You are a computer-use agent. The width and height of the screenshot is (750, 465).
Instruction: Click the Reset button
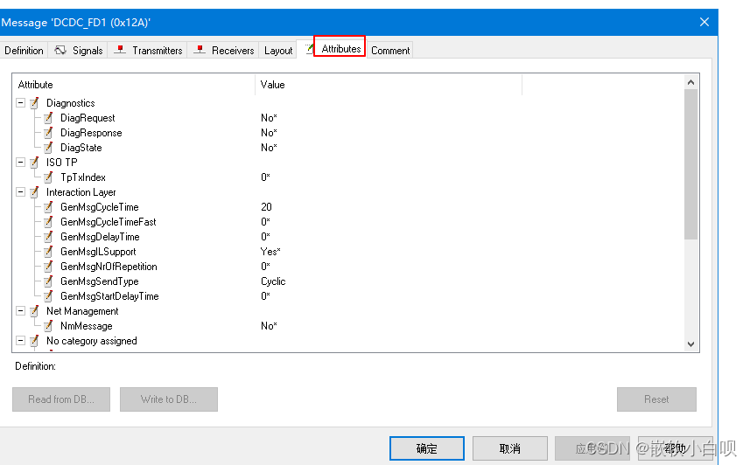pyautogui.click(x=656, y=399)
